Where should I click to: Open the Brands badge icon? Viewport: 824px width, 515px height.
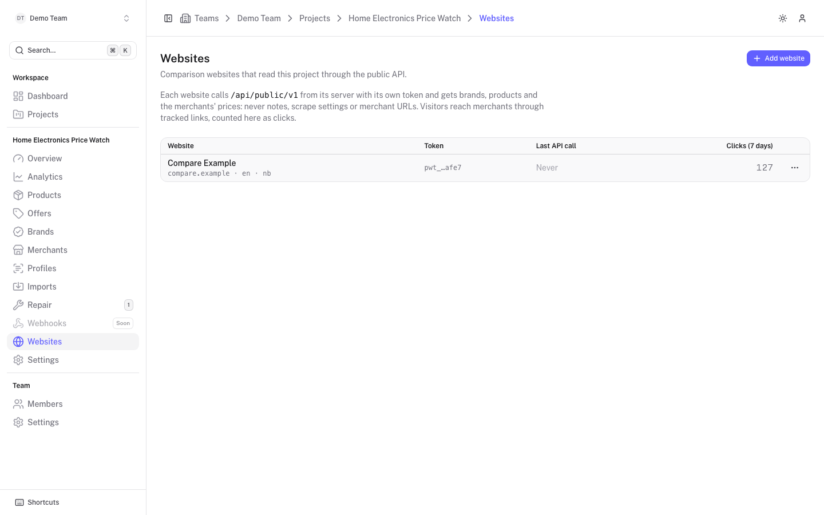(18, 232)
